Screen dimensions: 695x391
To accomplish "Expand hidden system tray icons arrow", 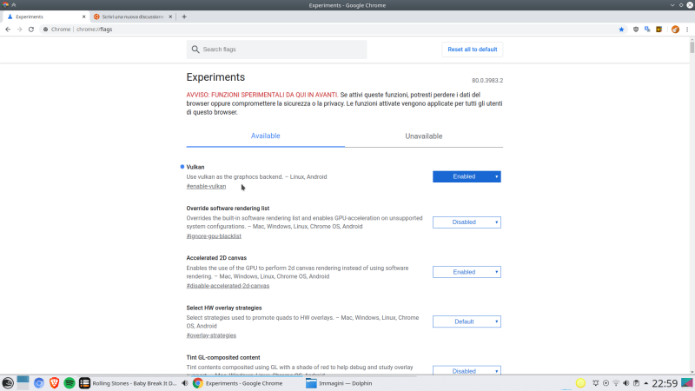I will click(645, 383).
